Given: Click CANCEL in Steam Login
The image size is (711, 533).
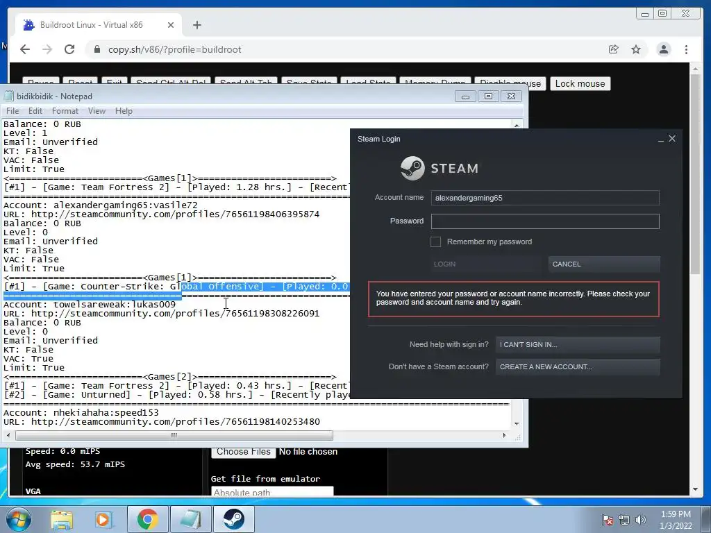Looking at the screenshot, I should coord(604,264).
